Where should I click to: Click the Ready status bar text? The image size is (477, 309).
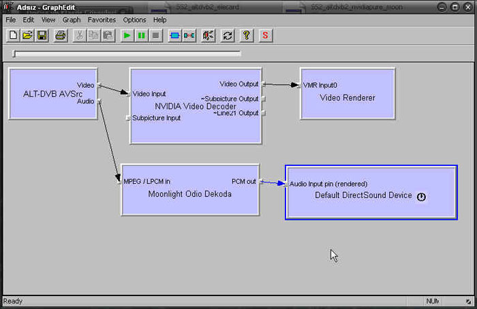click(13, 301)
